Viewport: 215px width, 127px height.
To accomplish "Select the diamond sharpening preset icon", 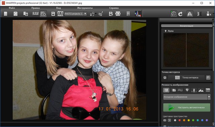I will tap(187, 90).
